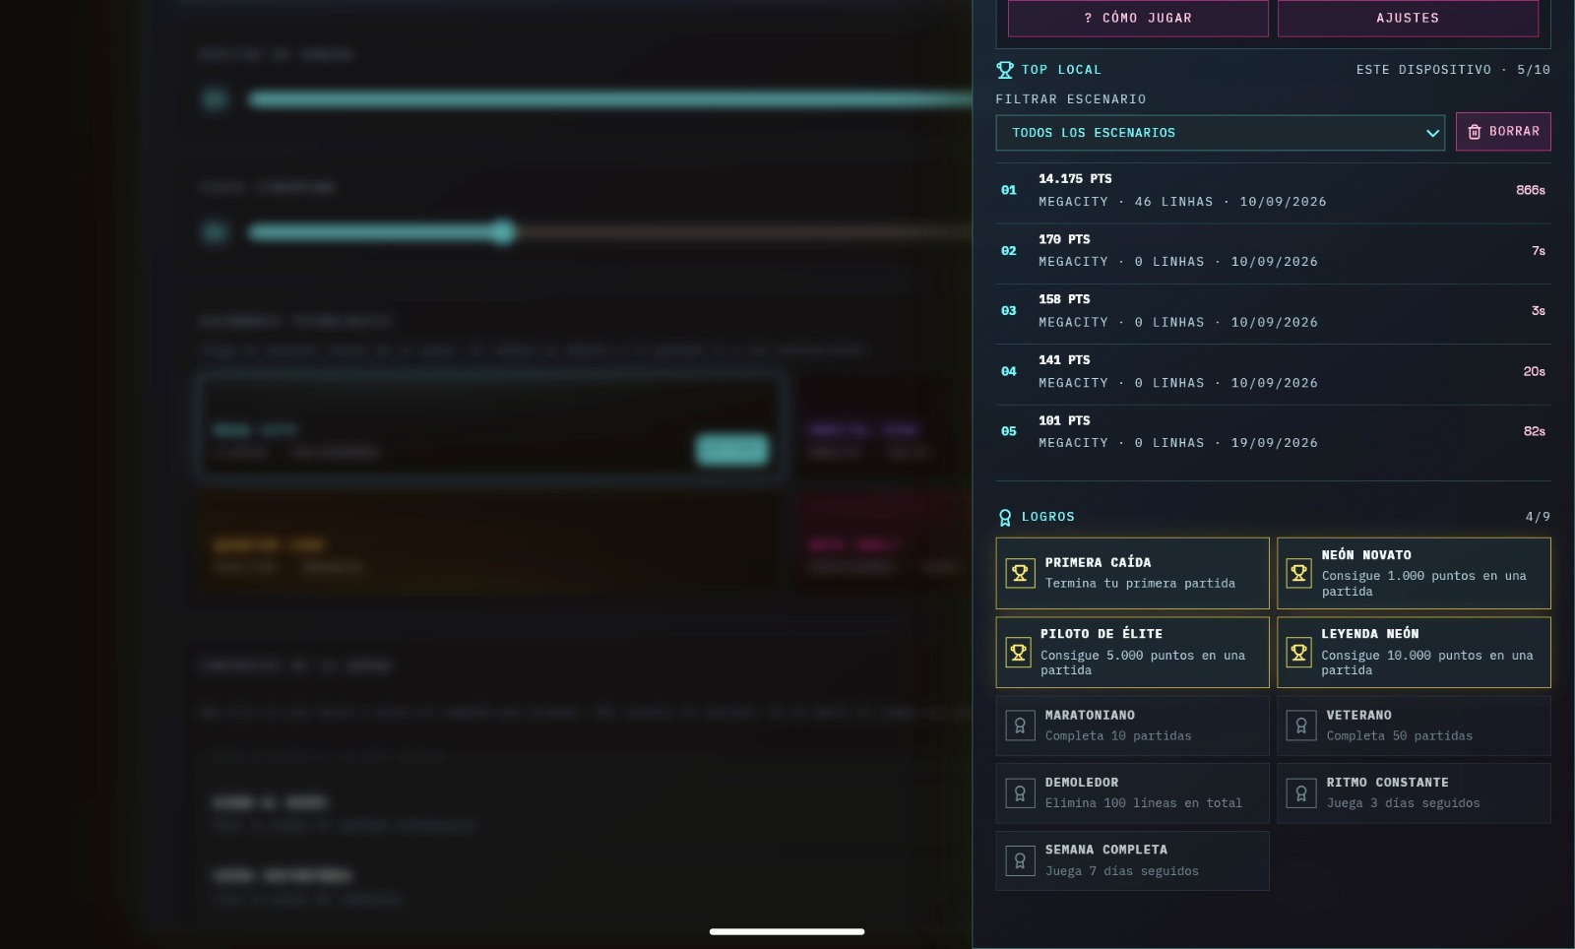Screen dimensions: 1575x949
Task: Open the Cómo Jugar help button
Action: [1138, 18]
